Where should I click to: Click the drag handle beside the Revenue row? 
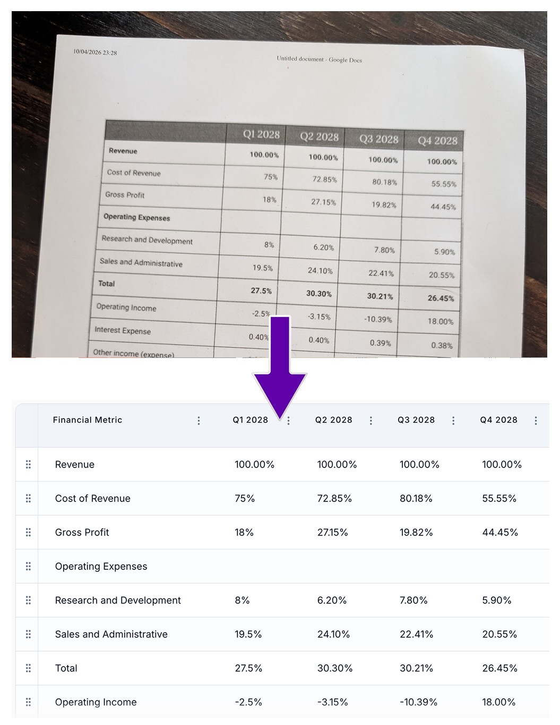(28, 464)
